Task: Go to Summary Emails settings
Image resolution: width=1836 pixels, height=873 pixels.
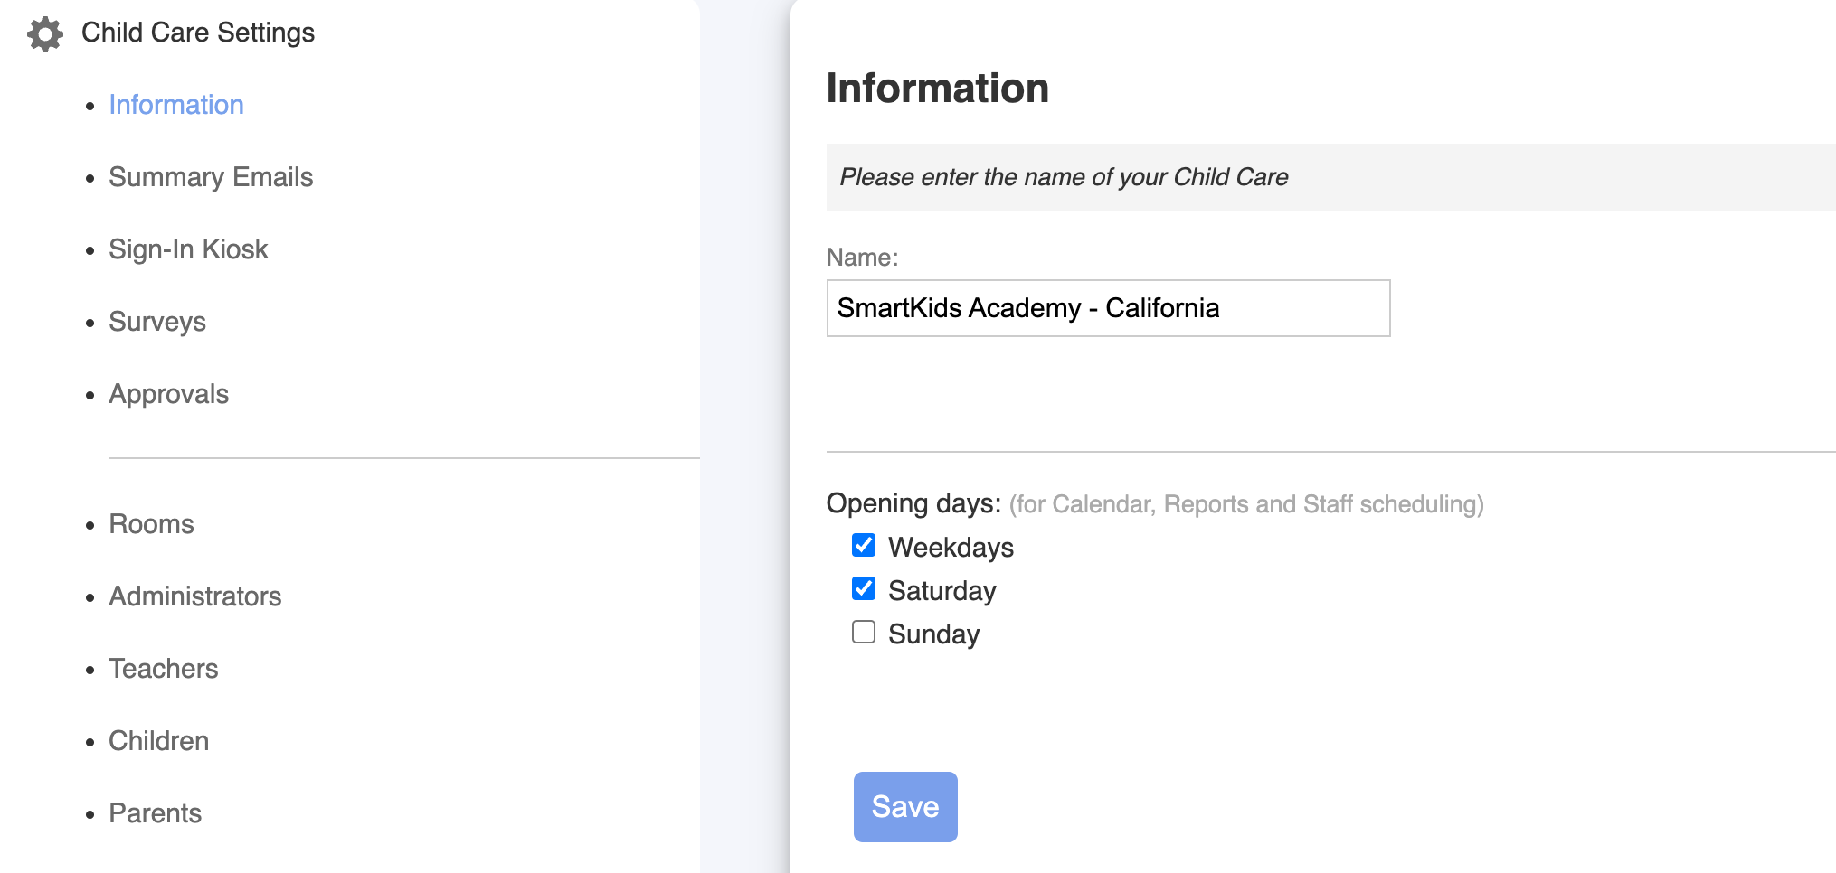Action: (x=210, y=177)
